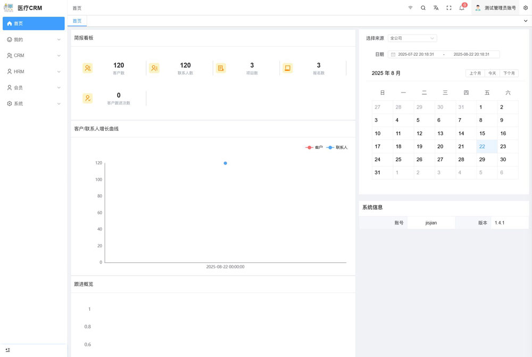Click the search icon in top bar
Screen dimensions: 532x357
tap(423, 8)
